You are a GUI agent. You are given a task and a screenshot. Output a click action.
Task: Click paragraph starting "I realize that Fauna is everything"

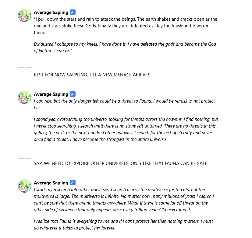point(123,225)
